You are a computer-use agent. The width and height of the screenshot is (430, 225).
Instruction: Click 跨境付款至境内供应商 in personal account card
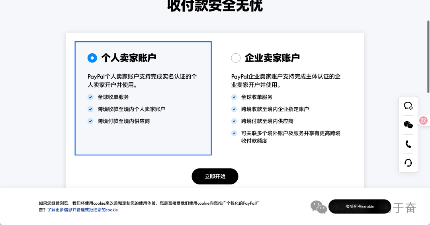click(124, 121)
